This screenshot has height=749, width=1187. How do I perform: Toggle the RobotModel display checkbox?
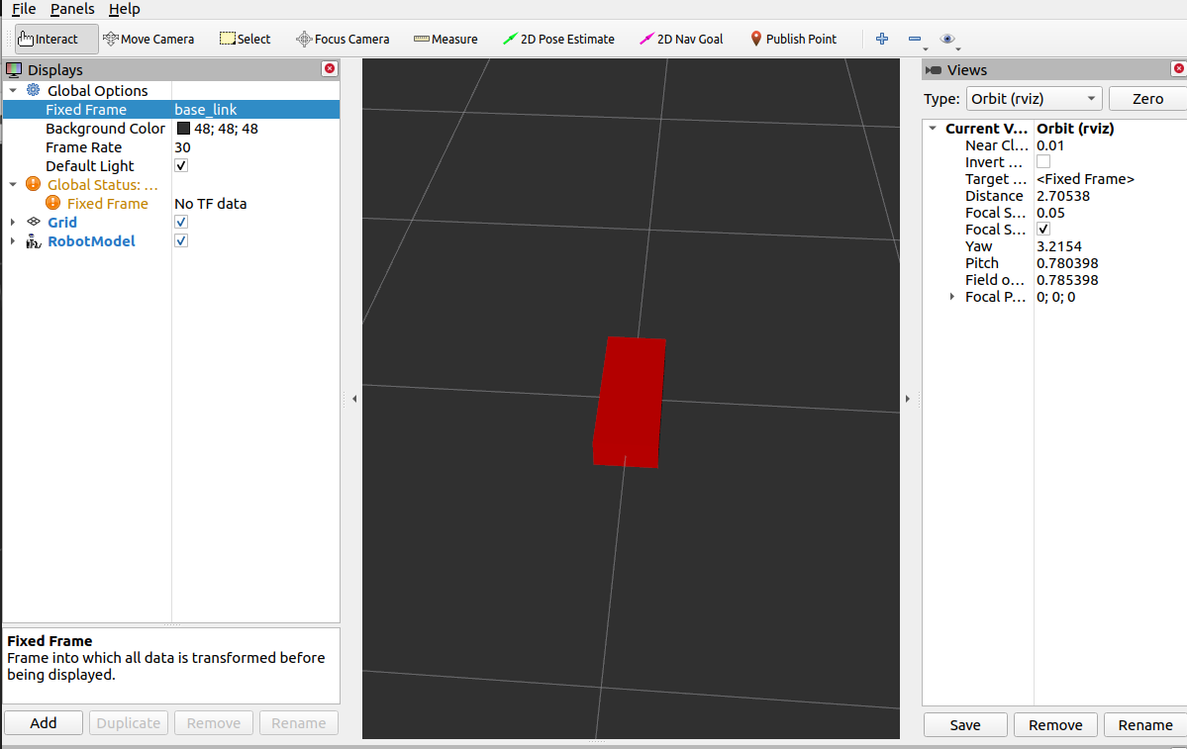point(181,240)
